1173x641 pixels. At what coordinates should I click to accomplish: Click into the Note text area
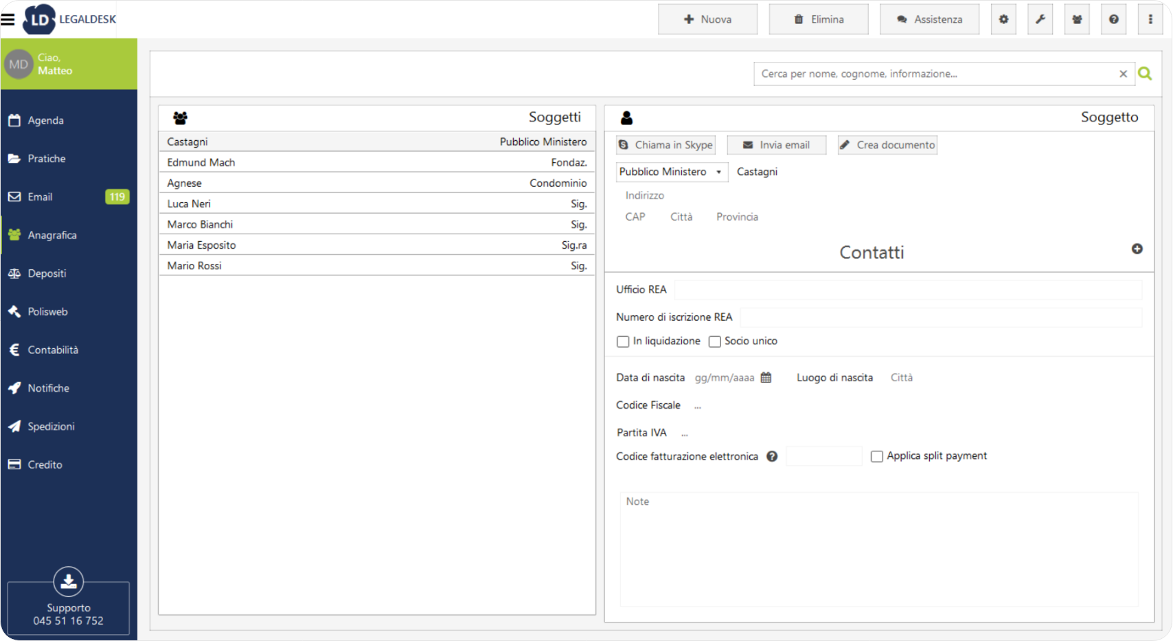pos(878,550)
